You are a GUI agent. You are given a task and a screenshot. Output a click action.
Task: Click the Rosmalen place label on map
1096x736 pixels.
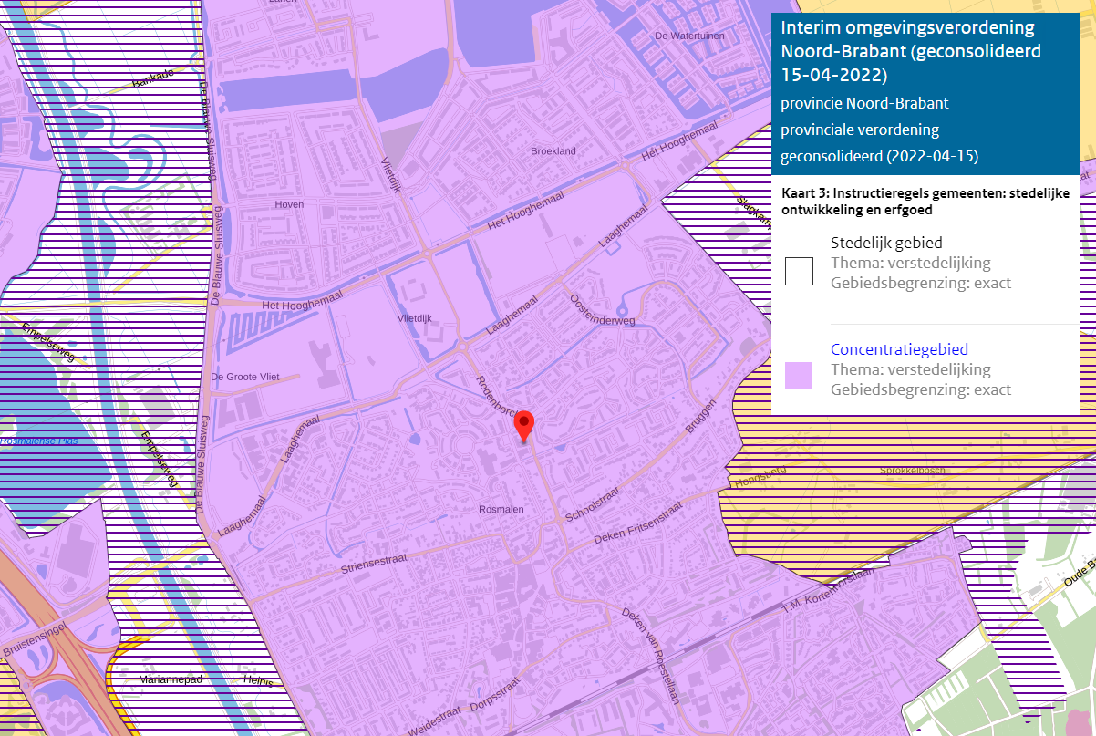pyautogui.click(x=501, y=509)
